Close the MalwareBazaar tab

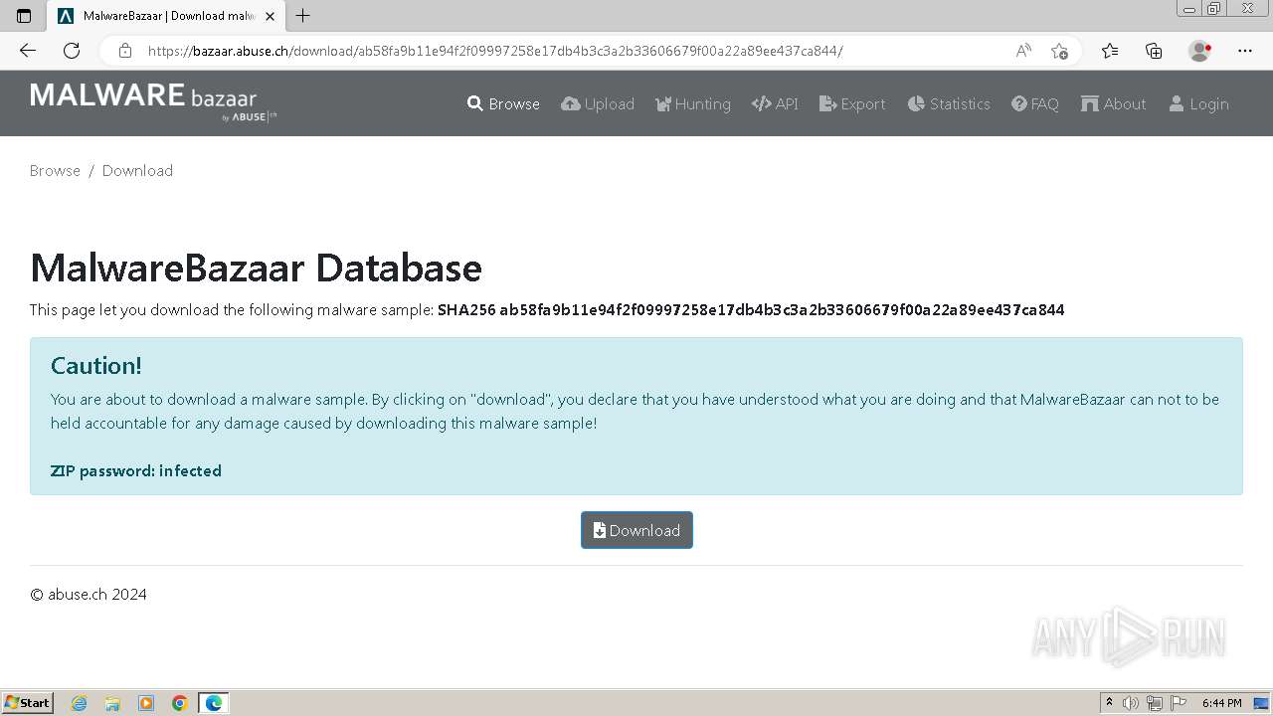(x=270, y=16)
